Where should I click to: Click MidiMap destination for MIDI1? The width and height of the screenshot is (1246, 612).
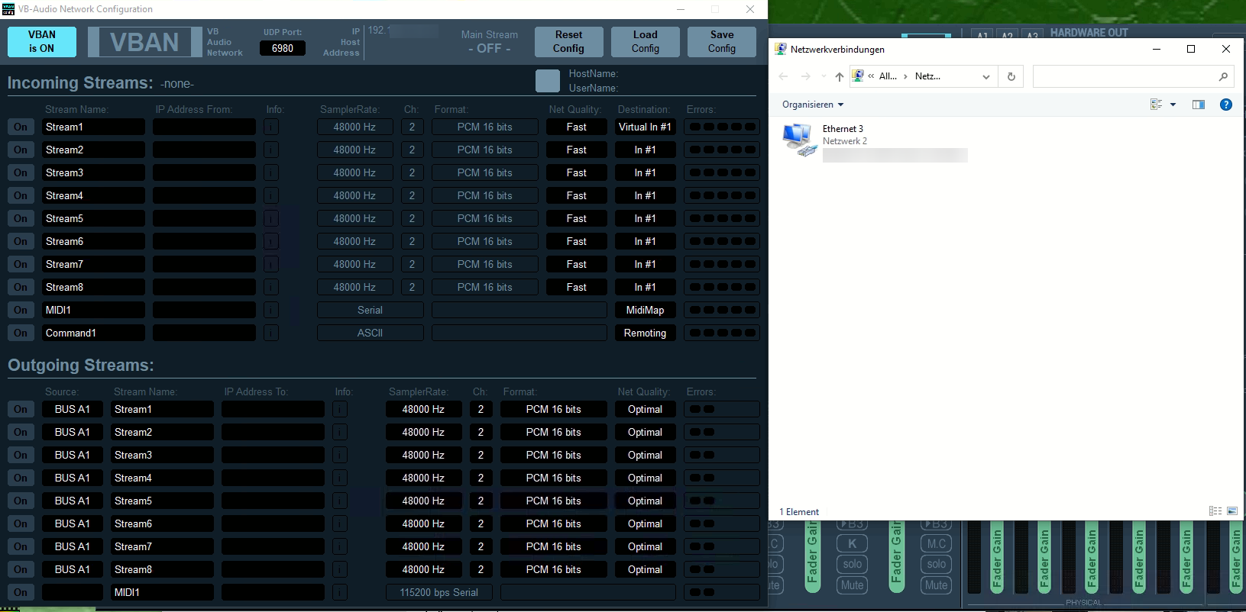(x=645, y=311)
